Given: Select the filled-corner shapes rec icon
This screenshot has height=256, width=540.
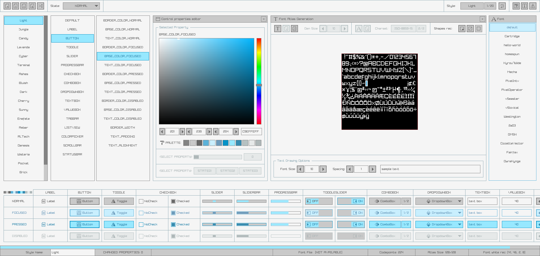Looking at the screenshot, I should [x=462, y=29].
